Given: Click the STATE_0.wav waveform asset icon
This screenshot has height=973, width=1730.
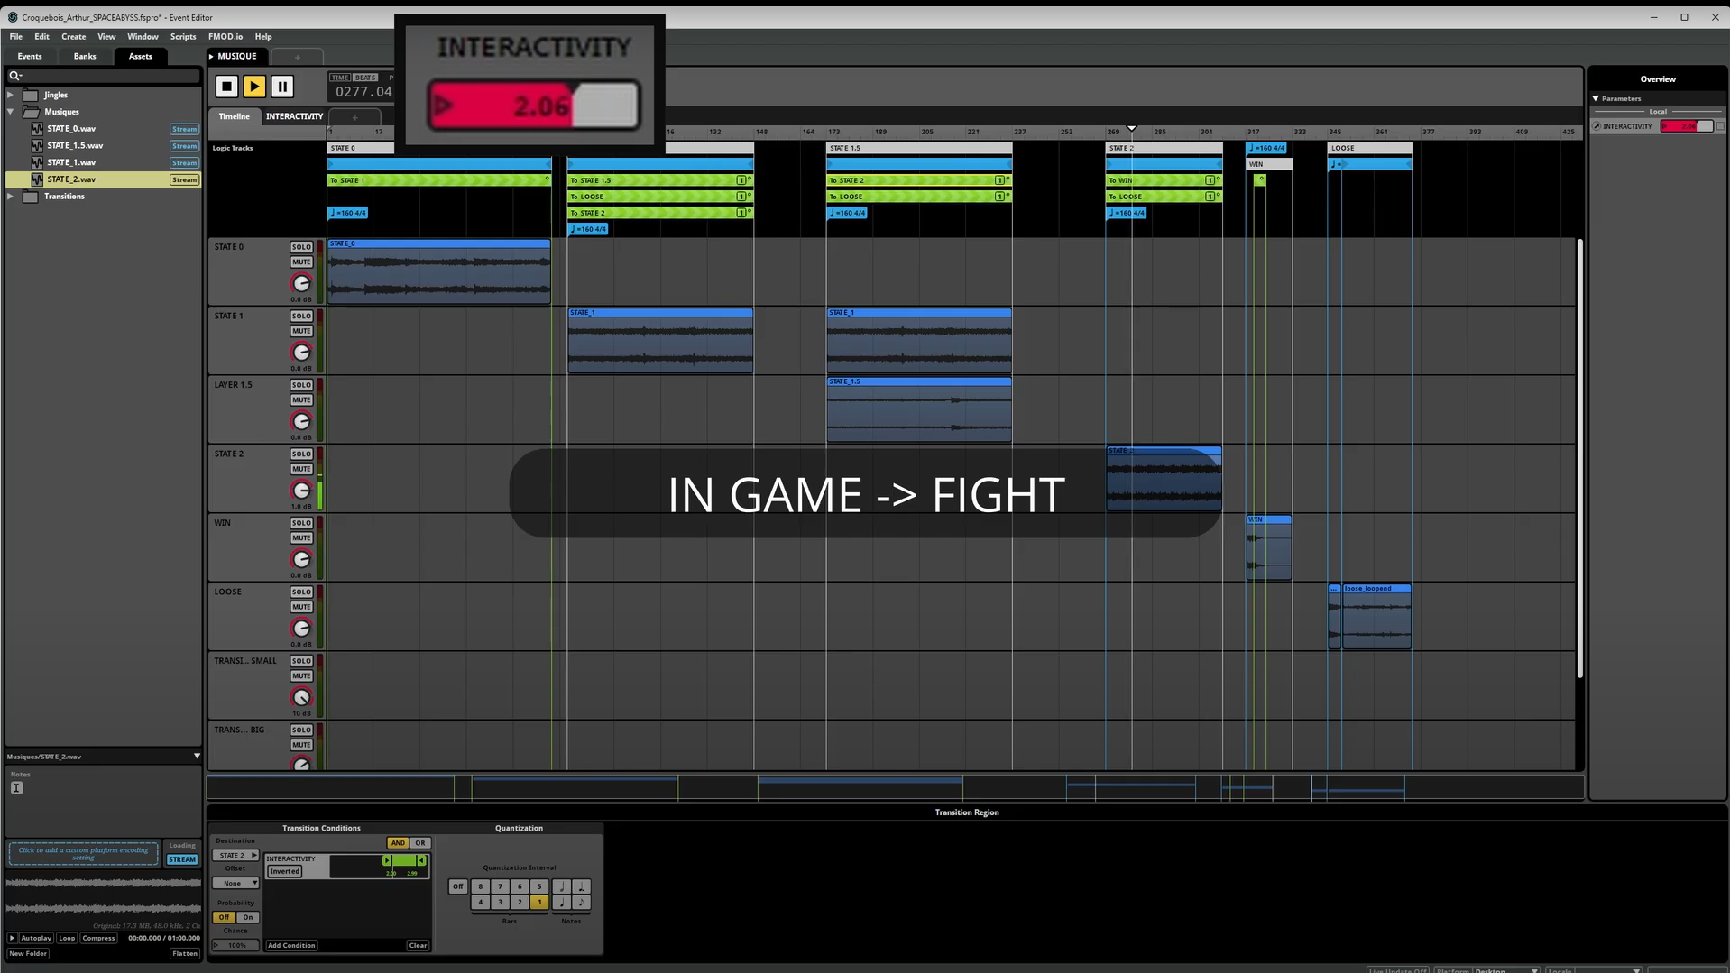Looking at the screenshot, I should [x=37, y=129].
